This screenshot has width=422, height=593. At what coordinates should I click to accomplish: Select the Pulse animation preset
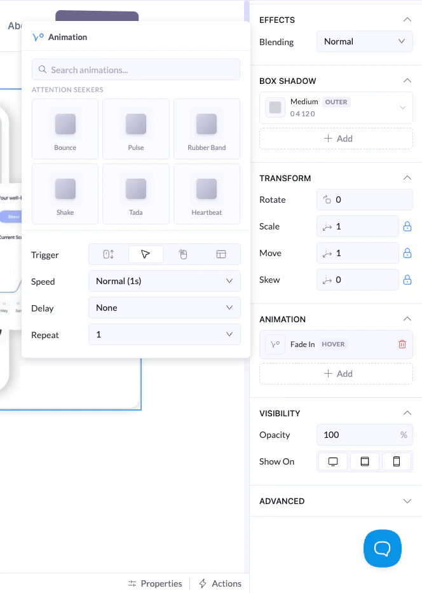click(136, 129)
